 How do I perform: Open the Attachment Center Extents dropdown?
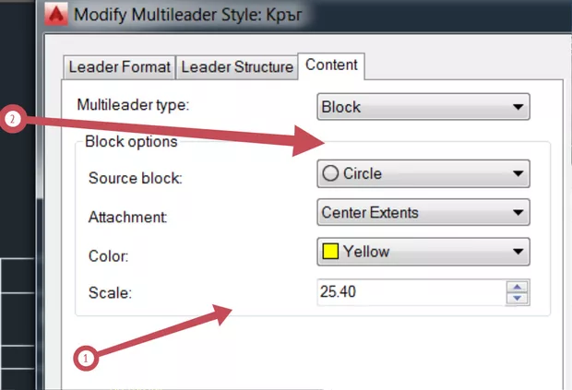(423, 212)
